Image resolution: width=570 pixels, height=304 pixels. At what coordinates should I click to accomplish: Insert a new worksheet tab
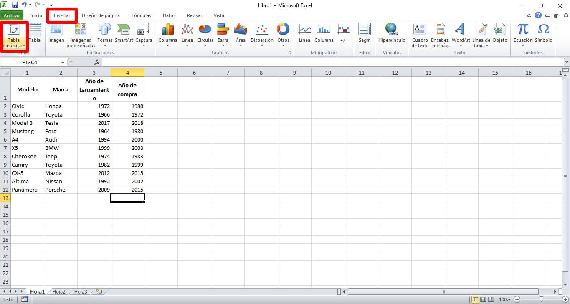coord(99,291)
